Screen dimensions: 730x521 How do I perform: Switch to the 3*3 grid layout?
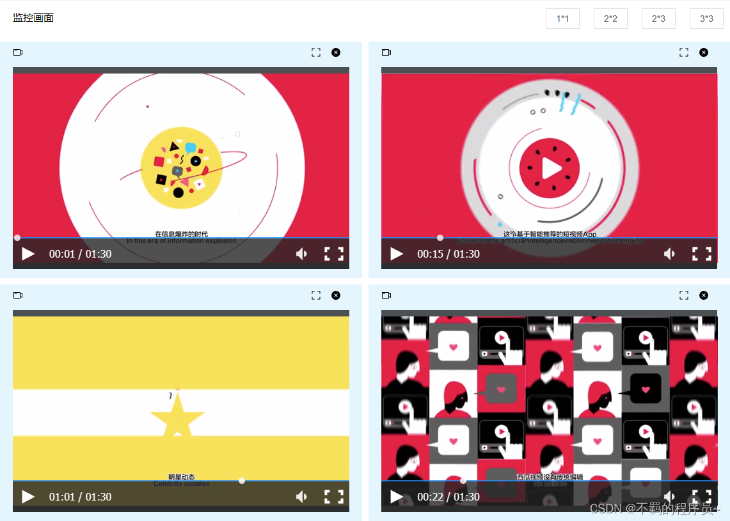tap(706, 19)
